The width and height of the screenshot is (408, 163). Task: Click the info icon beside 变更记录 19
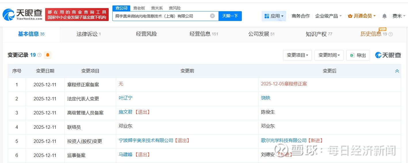pyautogui.click(x=39, y=55)
